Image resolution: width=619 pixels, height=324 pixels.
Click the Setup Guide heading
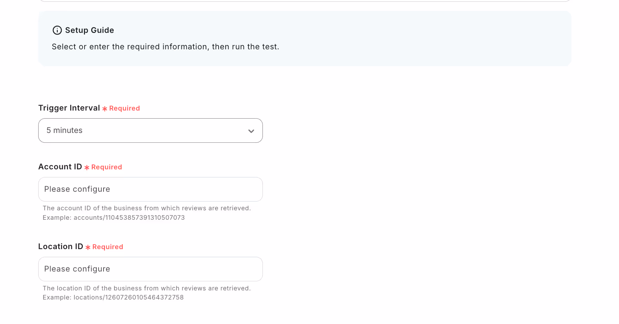[89, 30]
